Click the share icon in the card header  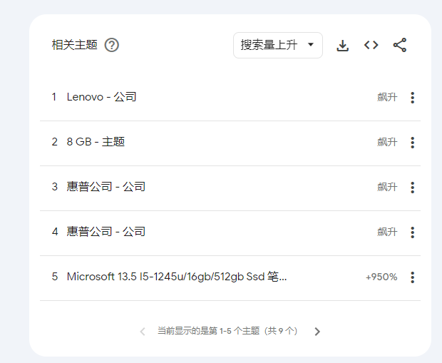click(x=400, y=45)
